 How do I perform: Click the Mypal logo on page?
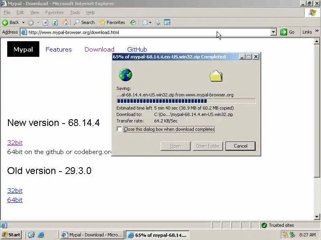[23, 49]
